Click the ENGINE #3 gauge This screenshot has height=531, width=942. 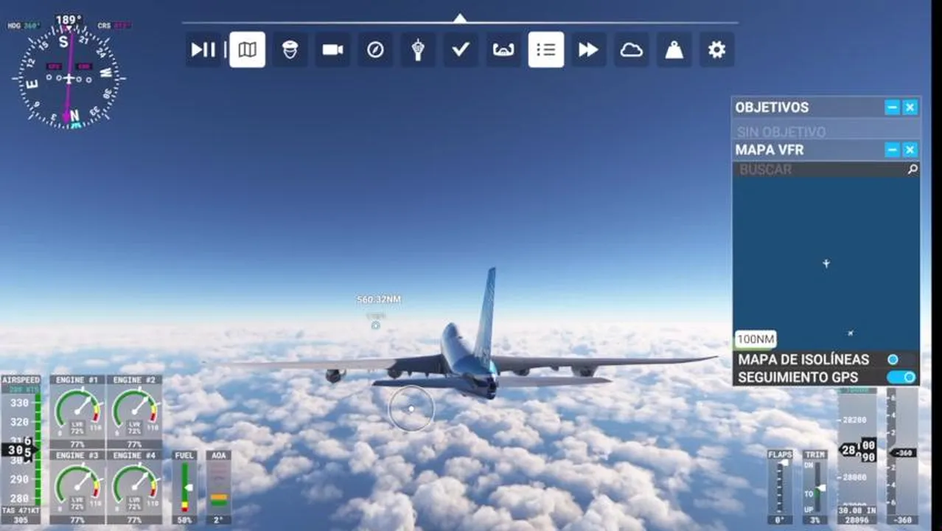tap(77, 487)
